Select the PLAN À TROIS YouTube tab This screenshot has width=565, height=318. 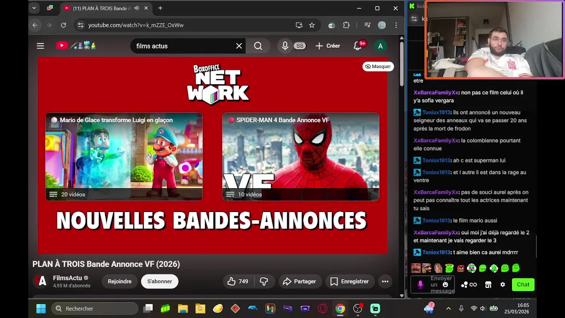(102, 8)
